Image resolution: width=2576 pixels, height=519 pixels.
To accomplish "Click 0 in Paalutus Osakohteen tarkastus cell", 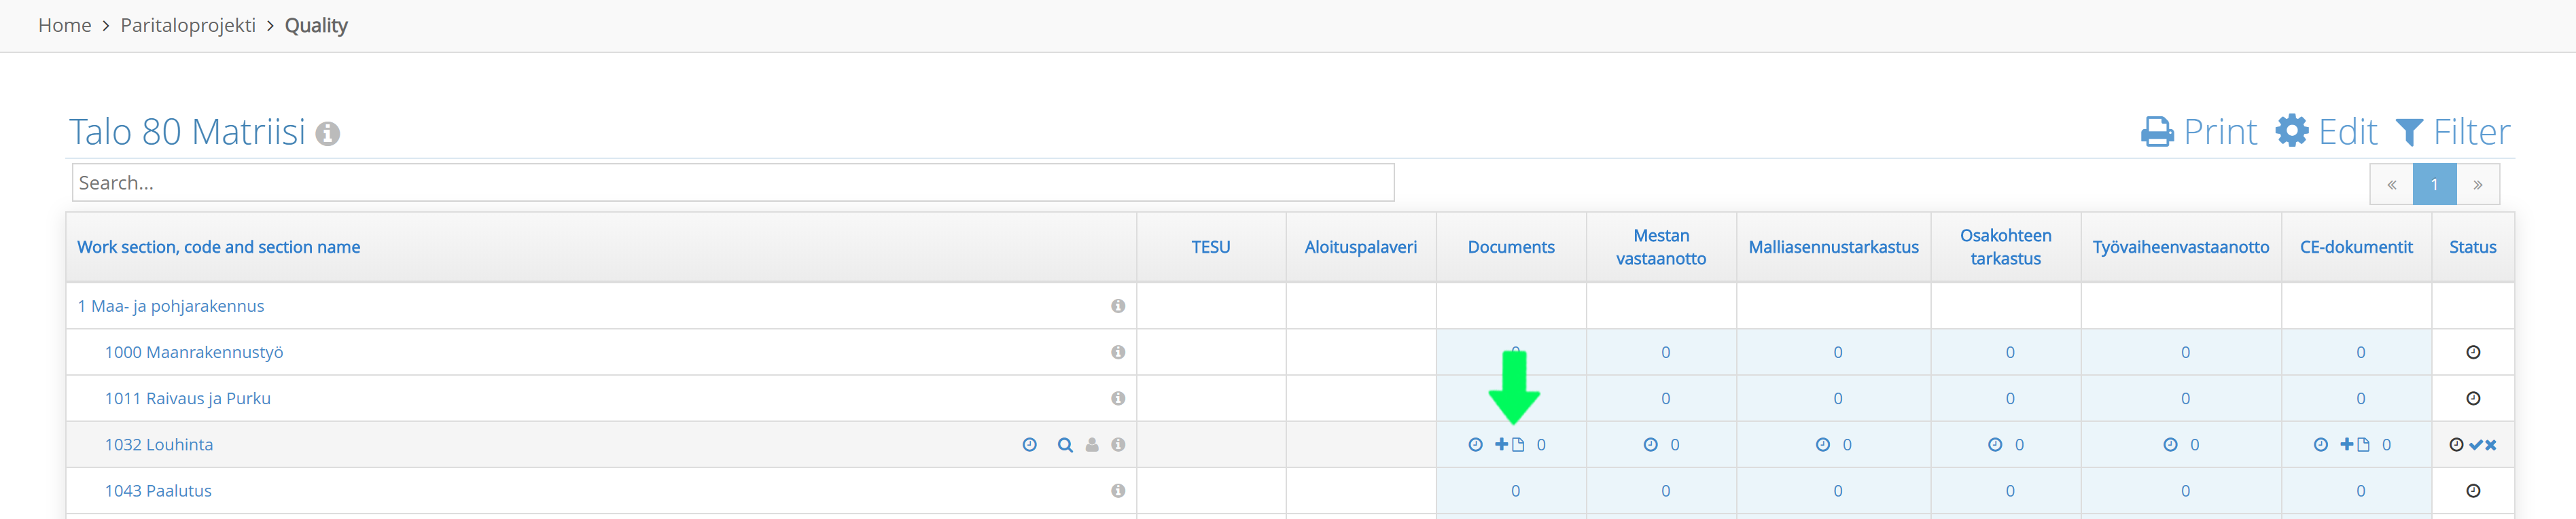I will 2010,491.
